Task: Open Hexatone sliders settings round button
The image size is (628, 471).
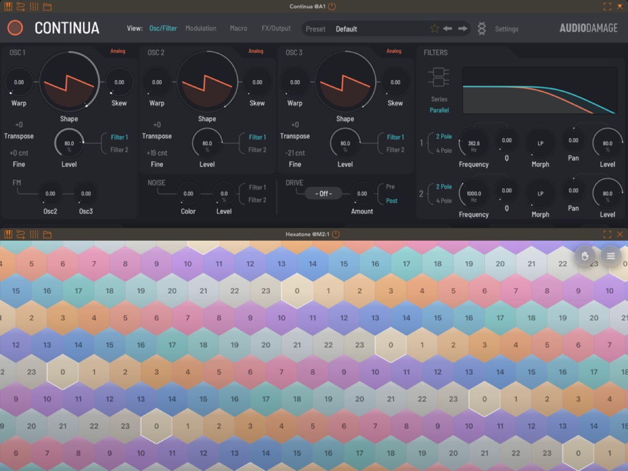Action: [x=611, y=256]
